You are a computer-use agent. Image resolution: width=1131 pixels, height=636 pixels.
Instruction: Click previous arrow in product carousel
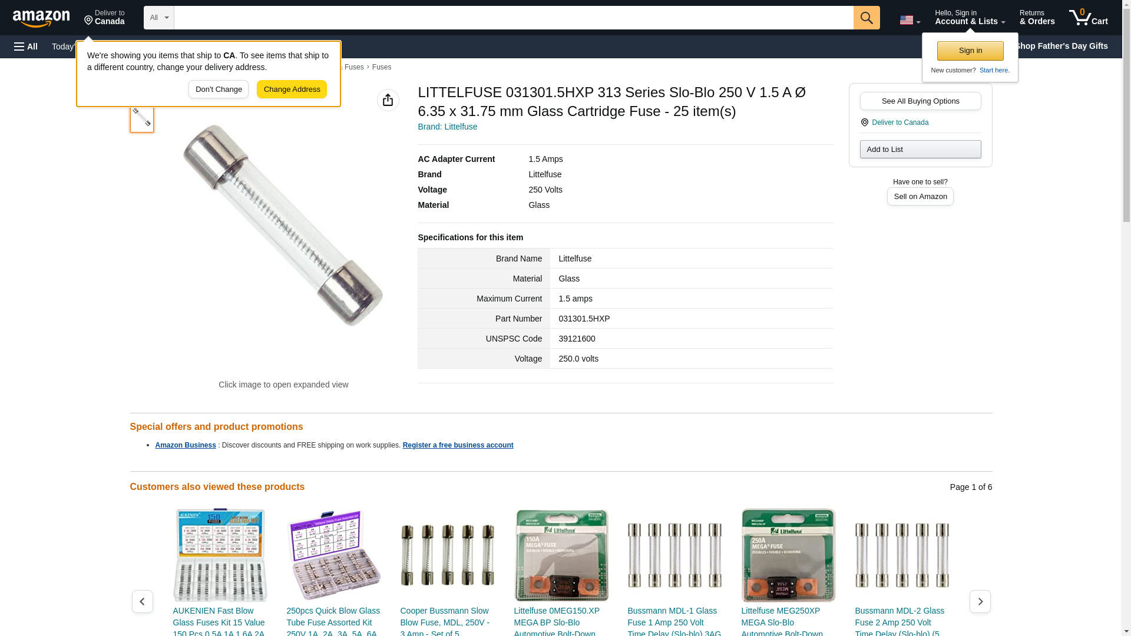[x=143, y=601]
